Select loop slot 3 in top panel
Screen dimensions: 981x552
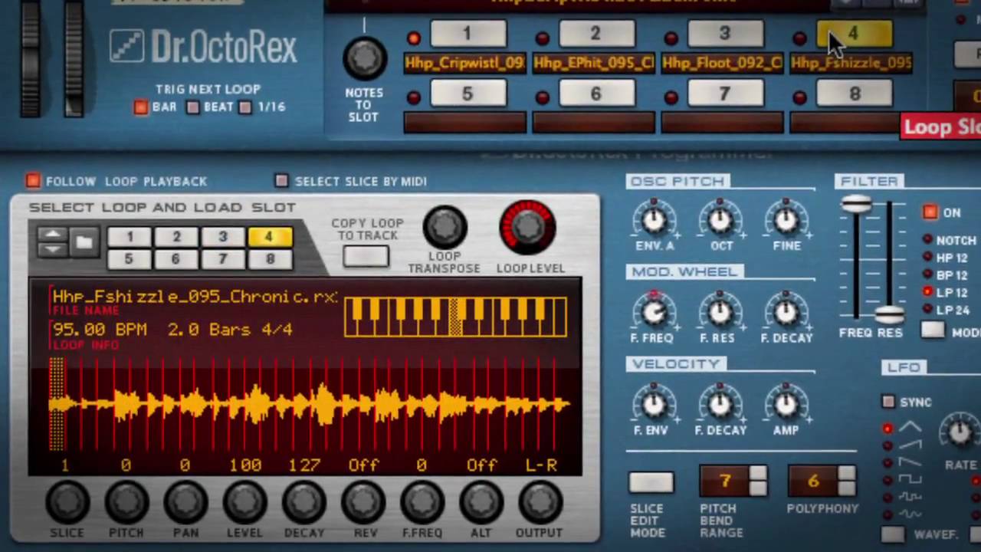[724, 34]
